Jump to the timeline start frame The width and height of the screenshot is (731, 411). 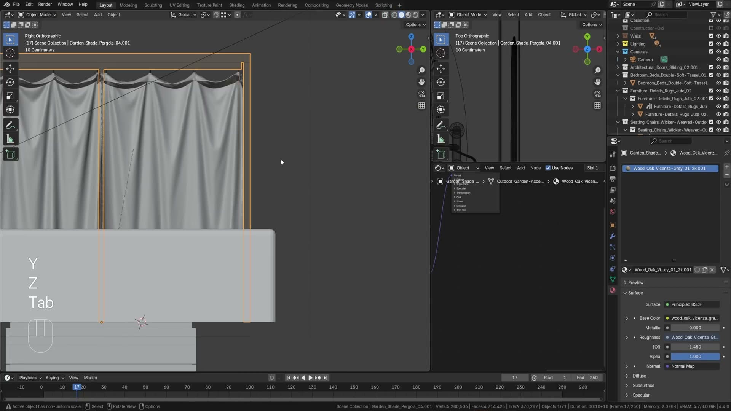point(288,378)
